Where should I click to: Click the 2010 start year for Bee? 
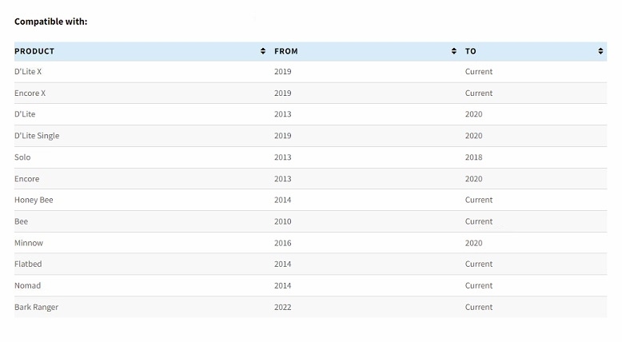[x=283, y=221]
